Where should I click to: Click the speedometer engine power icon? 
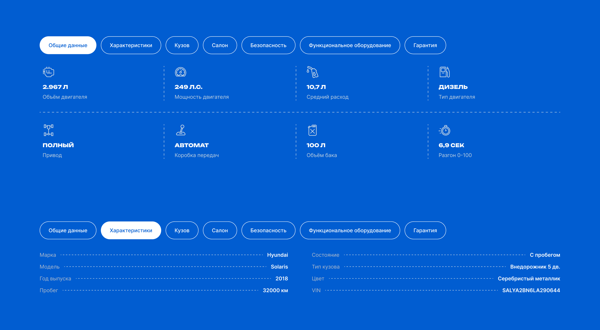click(x=181, y=72)
